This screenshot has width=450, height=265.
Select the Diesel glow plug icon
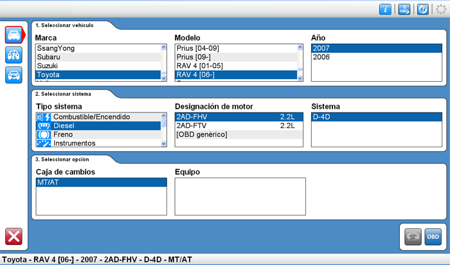click(x=44, y=126)
